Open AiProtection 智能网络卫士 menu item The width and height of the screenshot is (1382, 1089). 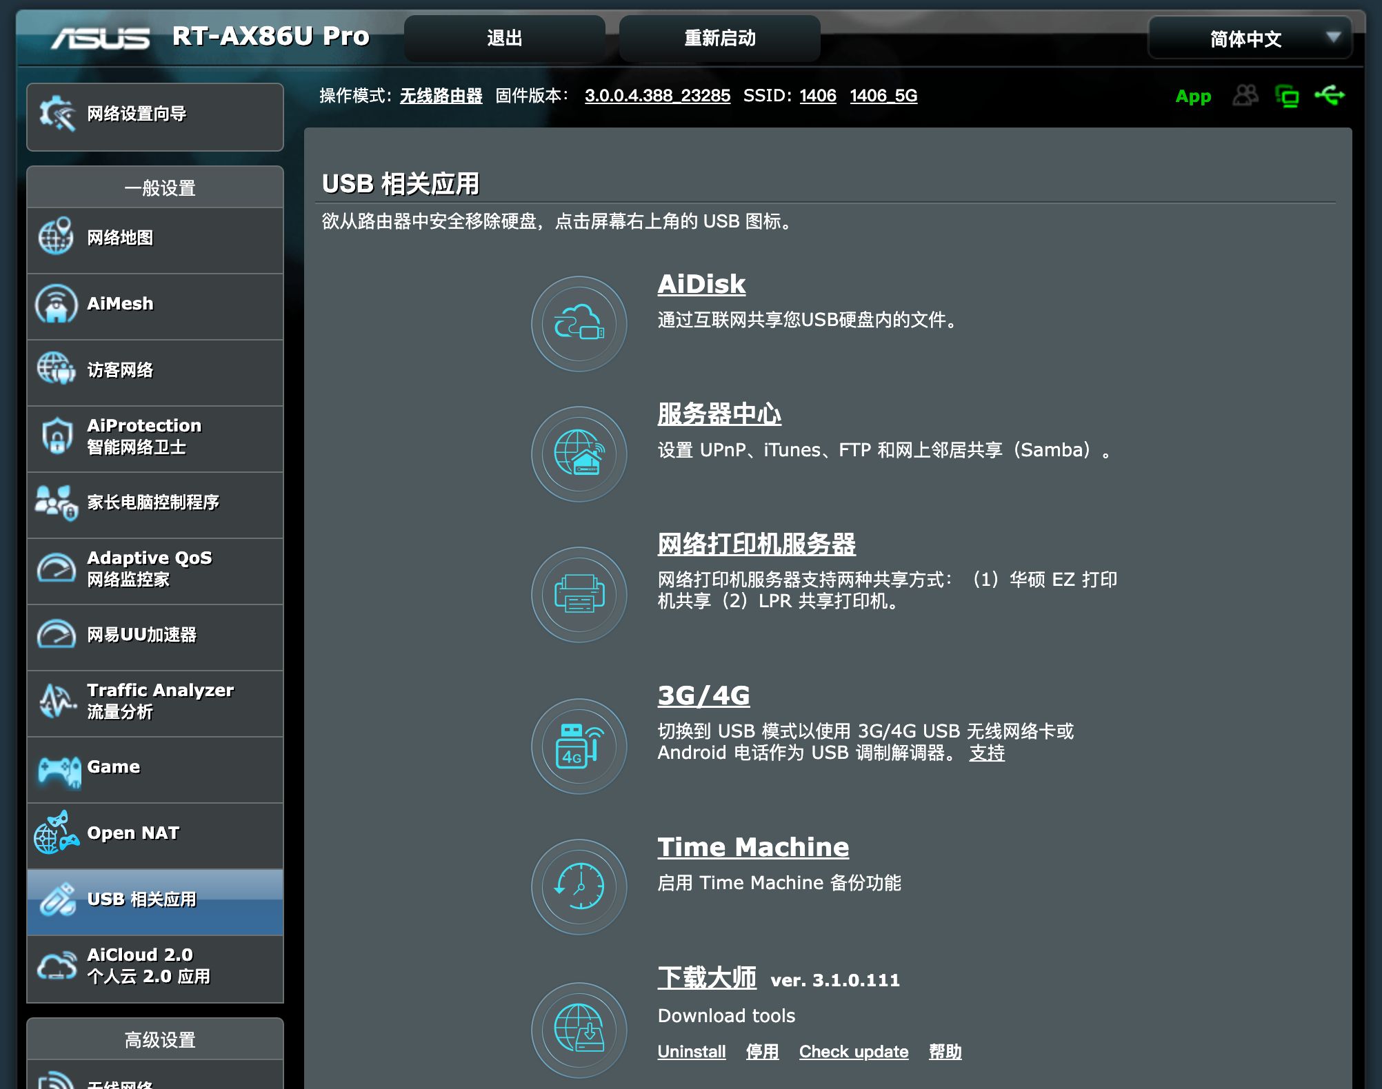[x=155, y=438]
